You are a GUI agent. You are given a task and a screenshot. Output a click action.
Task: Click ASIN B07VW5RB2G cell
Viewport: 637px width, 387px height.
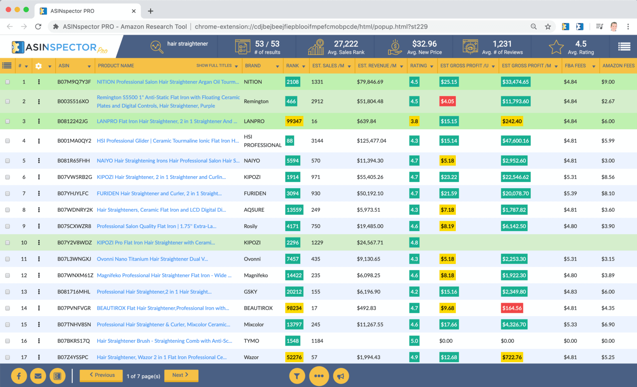75,177
